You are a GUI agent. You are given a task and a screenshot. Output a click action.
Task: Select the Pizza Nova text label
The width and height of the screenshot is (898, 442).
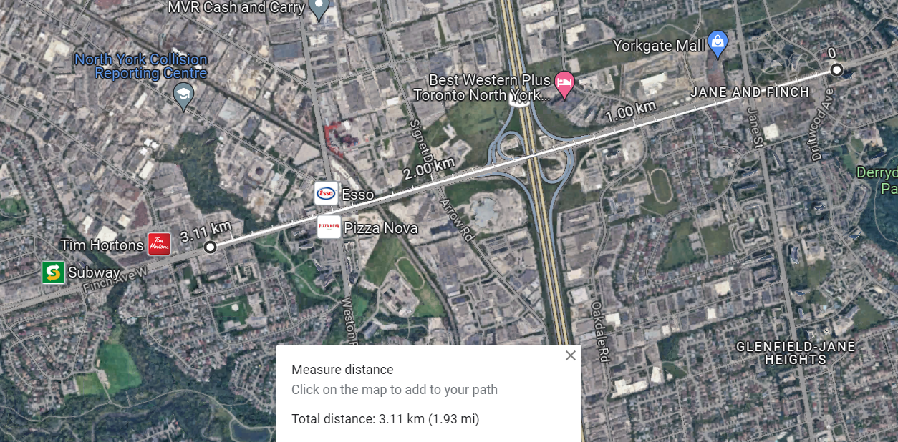tap(381, 229)
